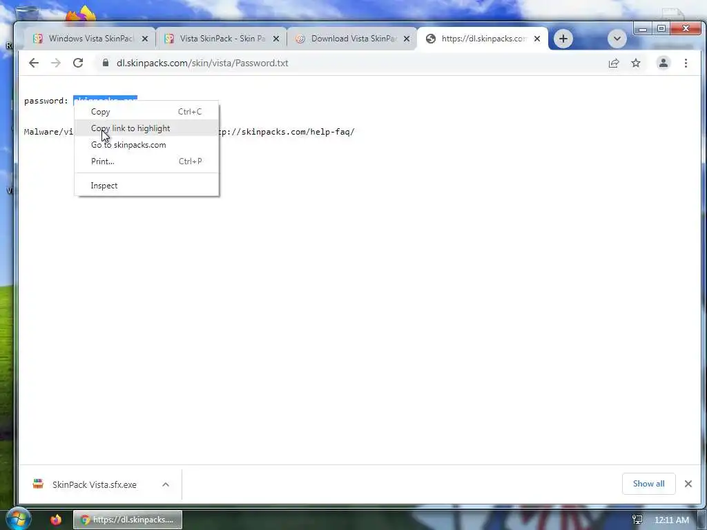Open the Windows Start orb
Image resolution: width=707 pixels, height=530 pixels.
pos(17,518)
